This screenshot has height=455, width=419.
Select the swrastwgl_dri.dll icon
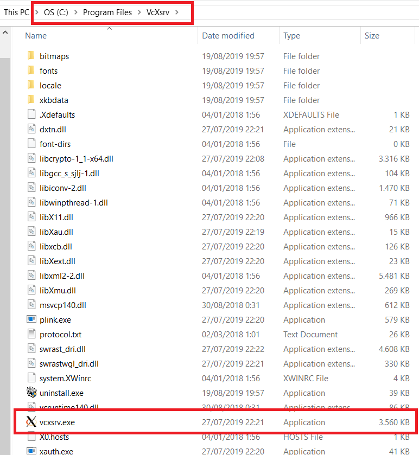pyautogui.click(x=31, y=363)
